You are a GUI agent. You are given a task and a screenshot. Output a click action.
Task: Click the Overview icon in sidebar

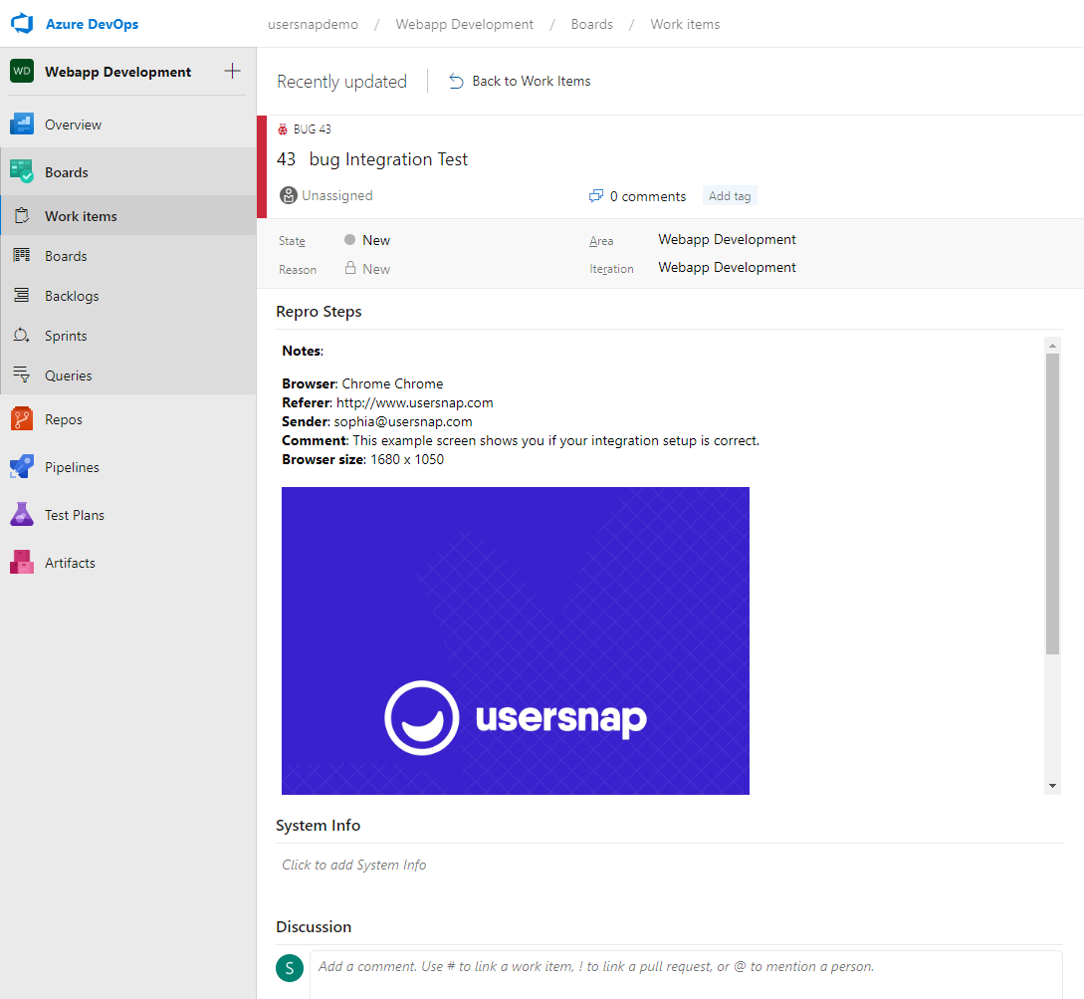pyautogui.click(x=22, y=125)
